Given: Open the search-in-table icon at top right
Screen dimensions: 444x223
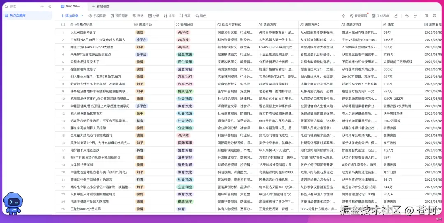Looking at the screenshot, I should point(426,16).
